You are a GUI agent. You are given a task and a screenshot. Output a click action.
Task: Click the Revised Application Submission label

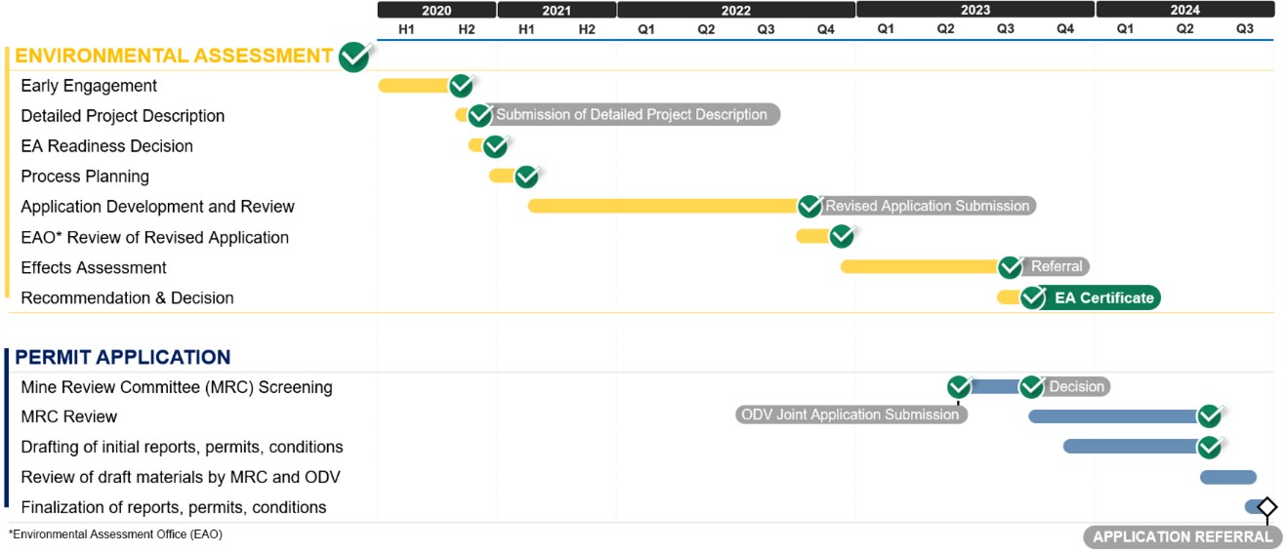pyautogui.click(x=927, y=207)
